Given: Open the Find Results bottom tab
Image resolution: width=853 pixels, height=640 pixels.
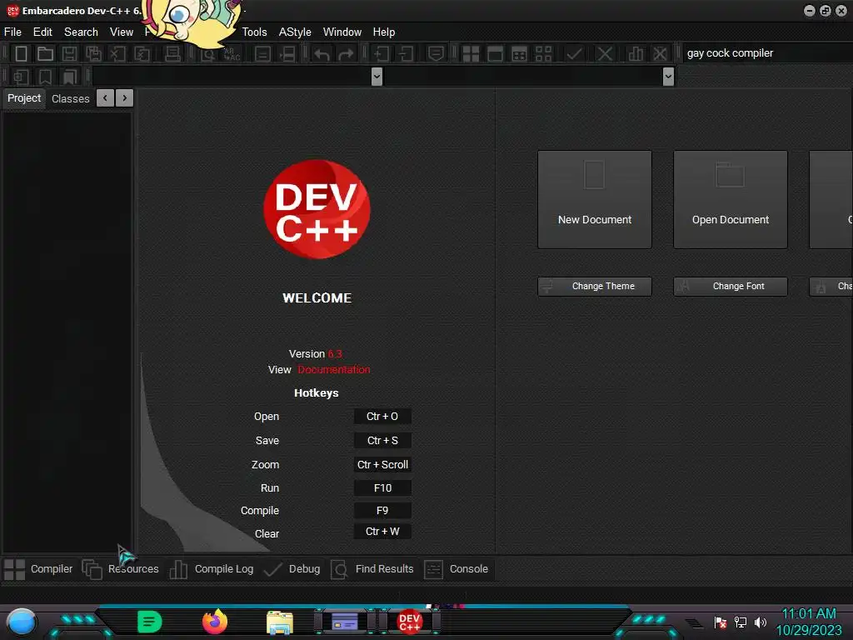Looking at the screenshot, I should (372, 569).
